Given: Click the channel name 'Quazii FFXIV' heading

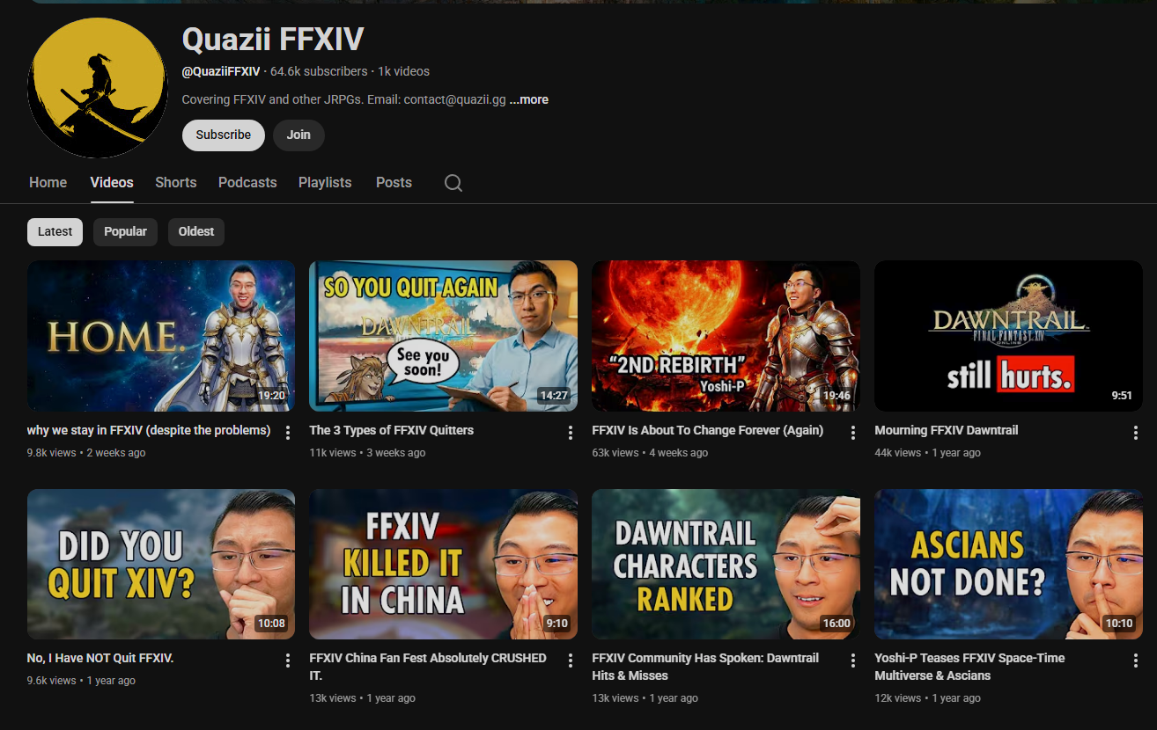Looking at the screenshot, I should pos(273,39).
